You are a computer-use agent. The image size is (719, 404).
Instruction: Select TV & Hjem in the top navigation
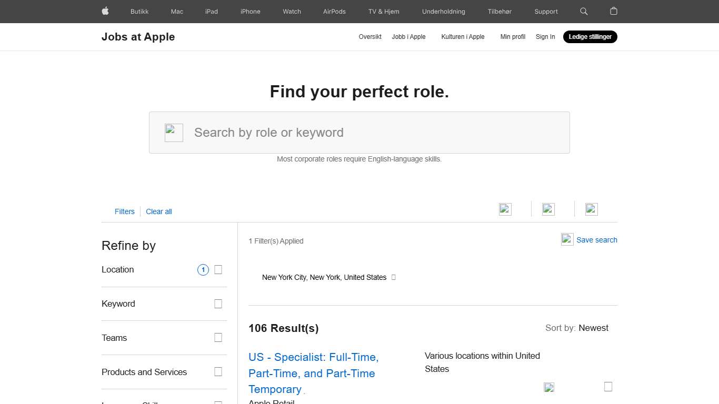384,11
